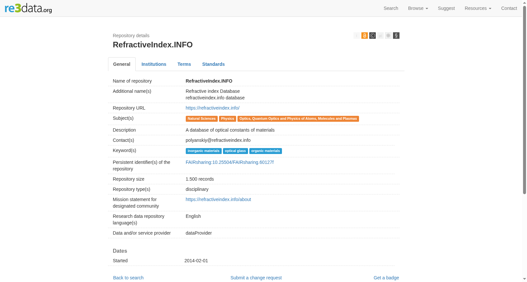This screenshot has width=527, height=282.
Task: Click the description 'A database of optical constants of materials'
Action: click(x=230, y=130)
